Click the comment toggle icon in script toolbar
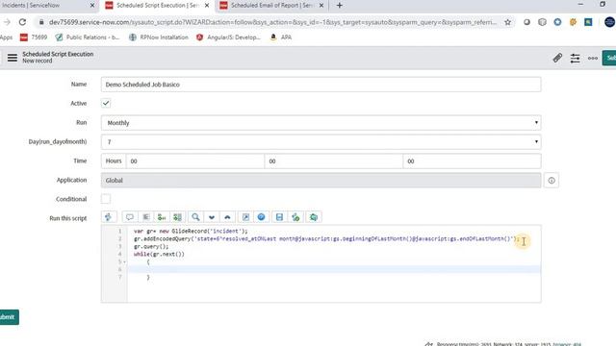 coord(130,217)
